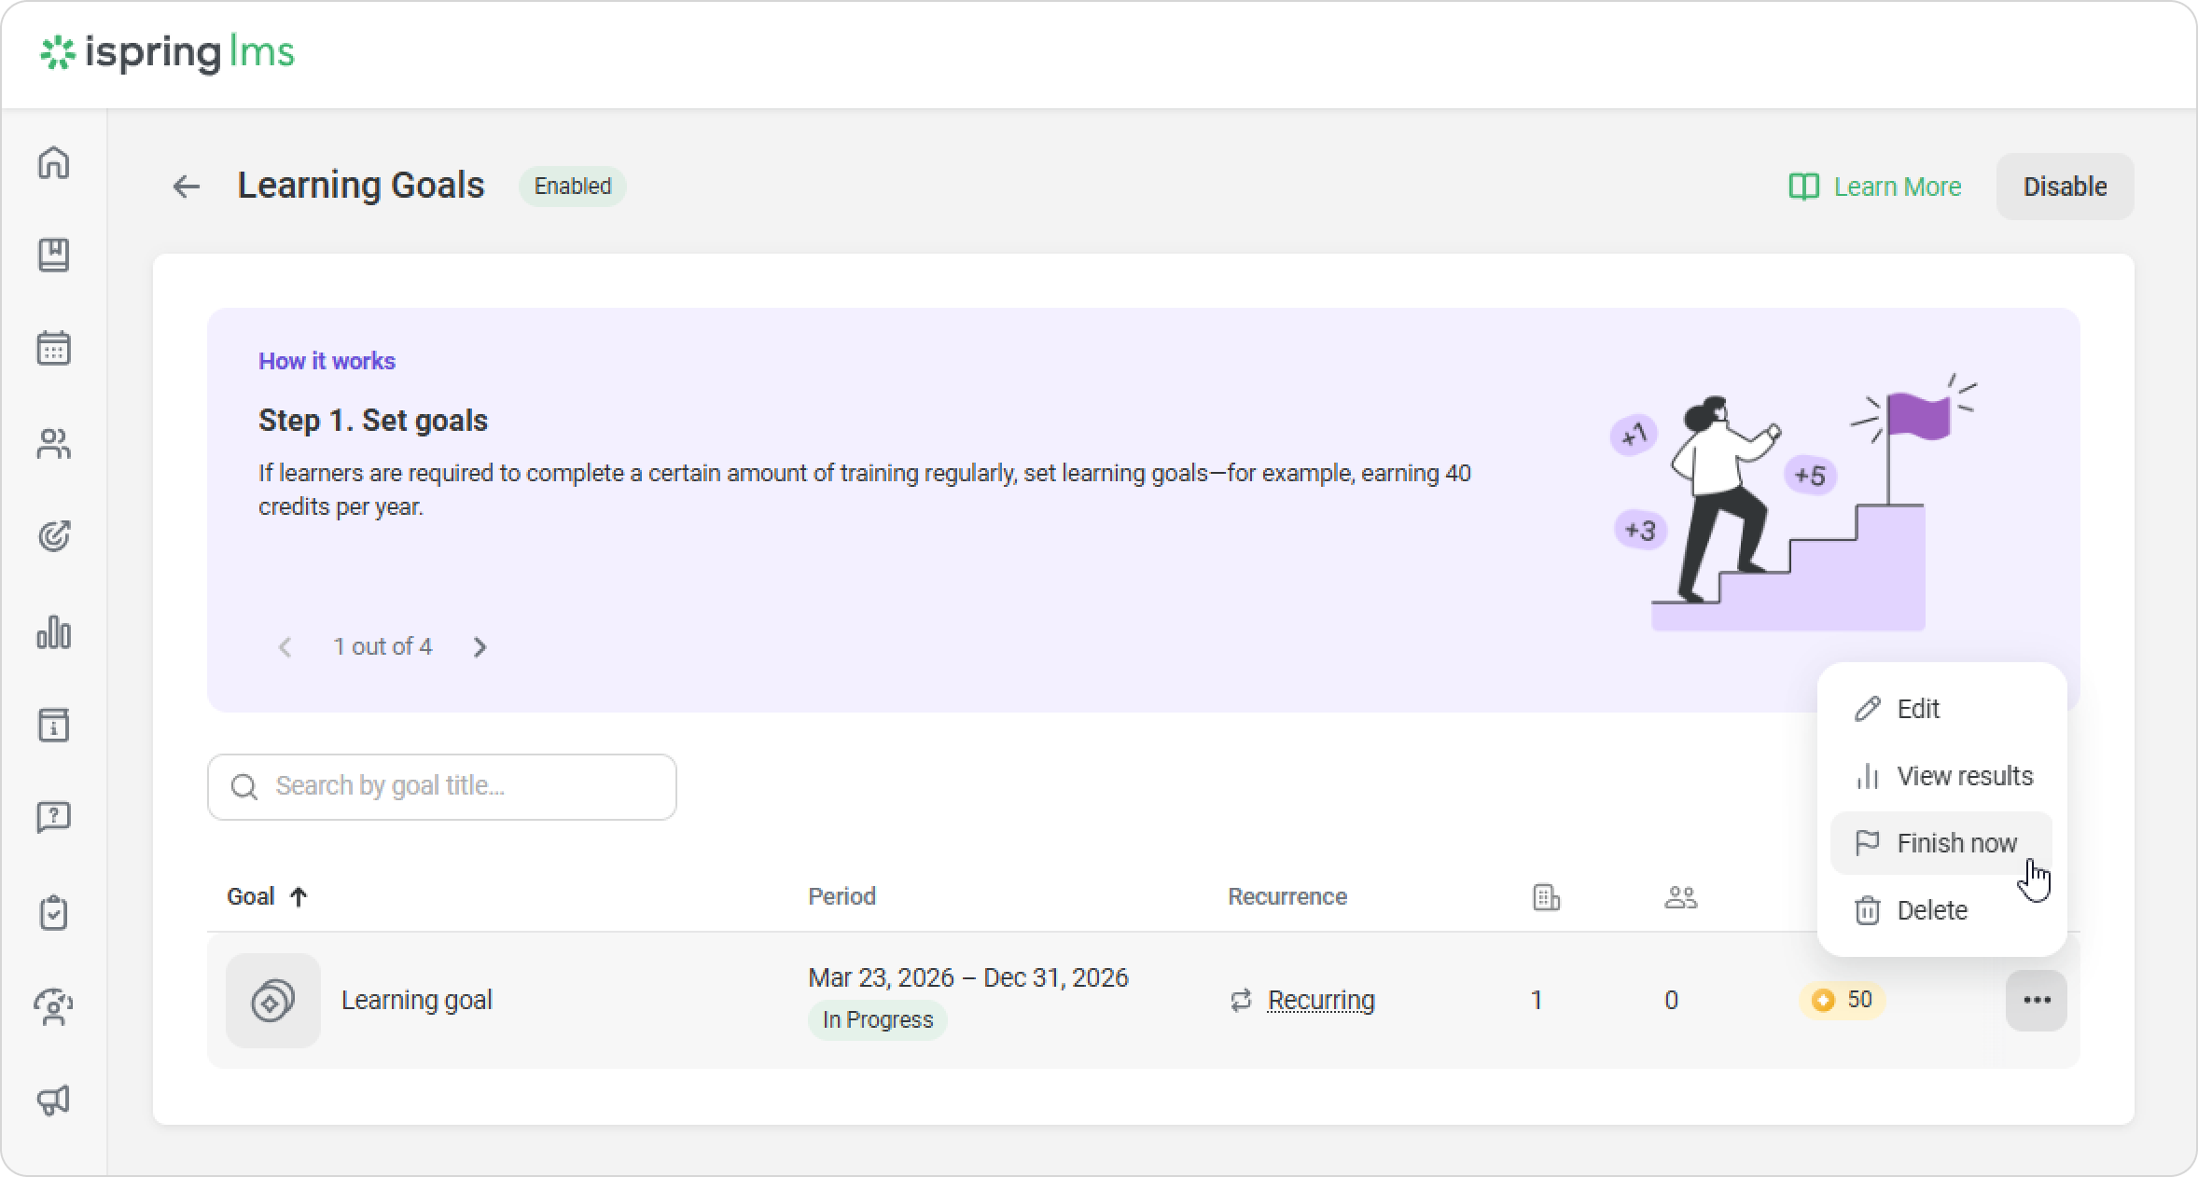This screenshot has height=1177, width=2198.
Task: Go to next How it works step
Action: (480, 647)
